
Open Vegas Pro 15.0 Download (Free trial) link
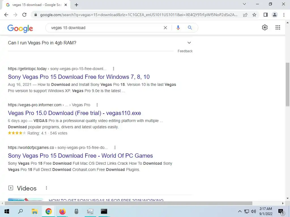click(74, 113)
